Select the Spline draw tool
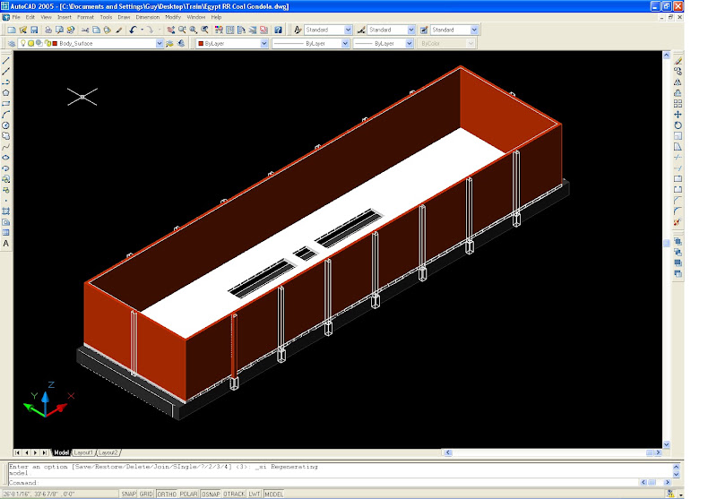The width and height of the screenshot is (717, 499). (x=6, y=147)
